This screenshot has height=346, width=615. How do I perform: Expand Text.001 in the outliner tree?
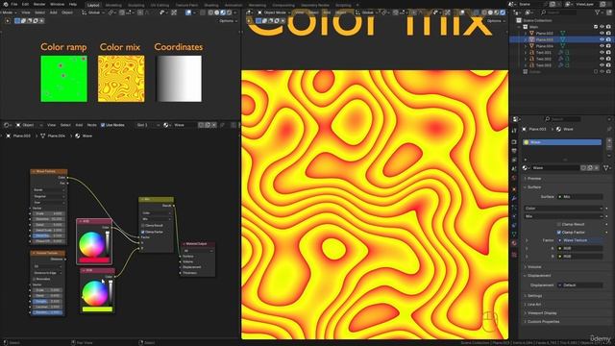[x=526, y=53]
